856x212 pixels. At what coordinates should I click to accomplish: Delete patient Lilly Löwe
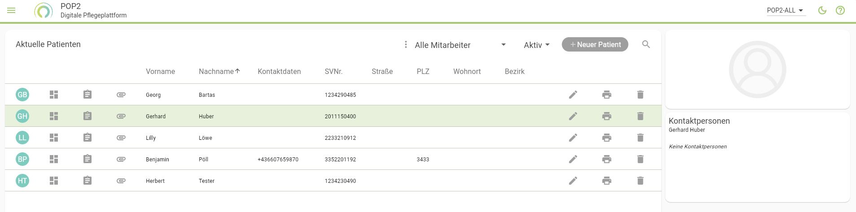(x=640, y=138)
